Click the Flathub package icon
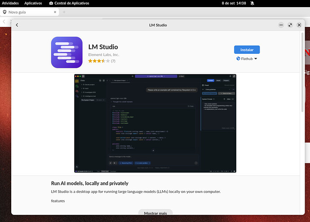This screenshot has width=310, height=222. point(238,59)
